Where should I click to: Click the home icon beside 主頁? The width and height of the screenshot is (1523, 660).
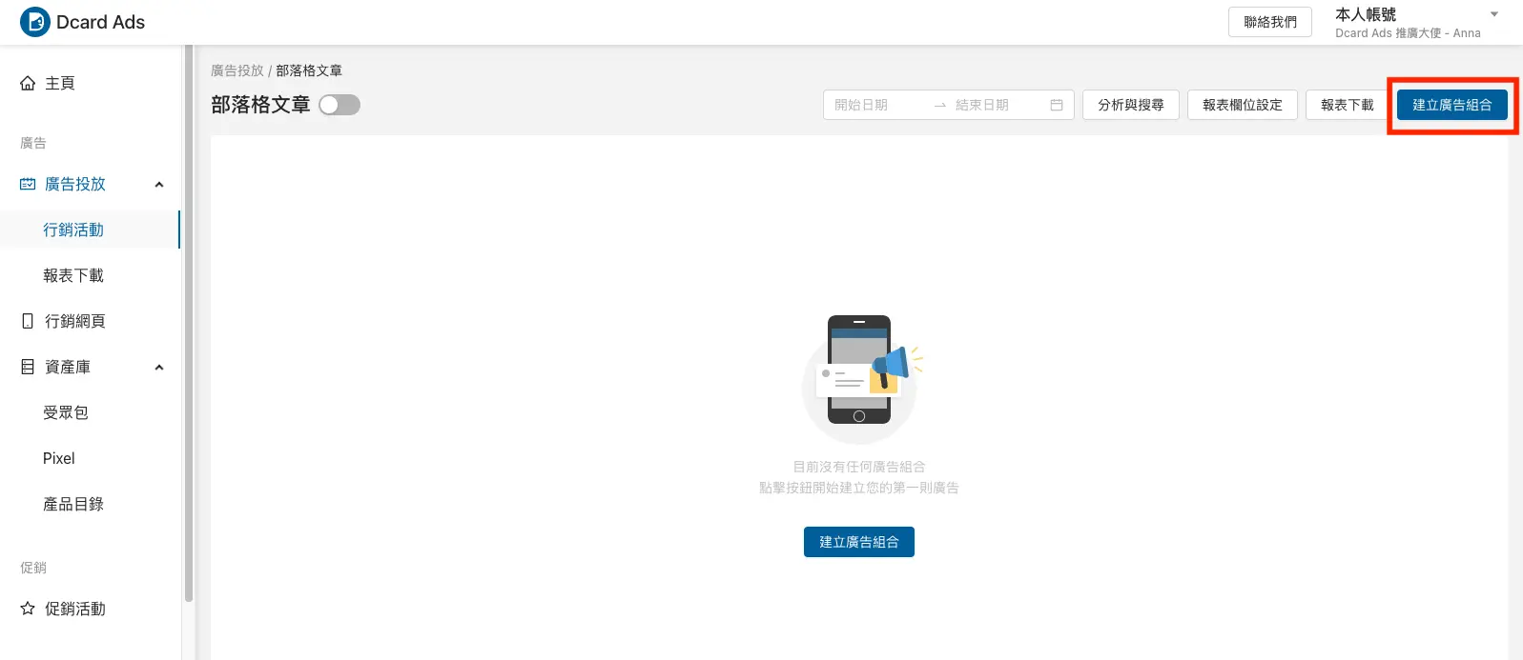28,84
